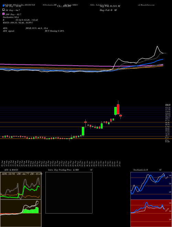Click the ADX indicator chart thumbnail
Screen dimensions: 172x227
21,186
